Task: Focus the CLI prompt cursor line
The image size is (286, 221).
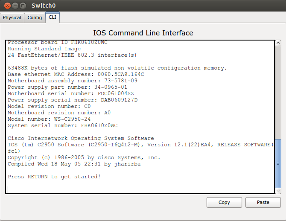Action: (x=128, y=189)
